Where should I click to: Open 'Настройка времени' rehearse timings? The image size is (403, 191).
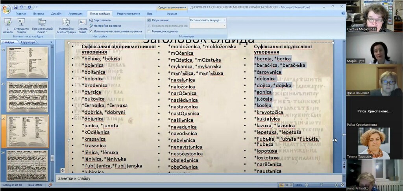pos(104,25)
